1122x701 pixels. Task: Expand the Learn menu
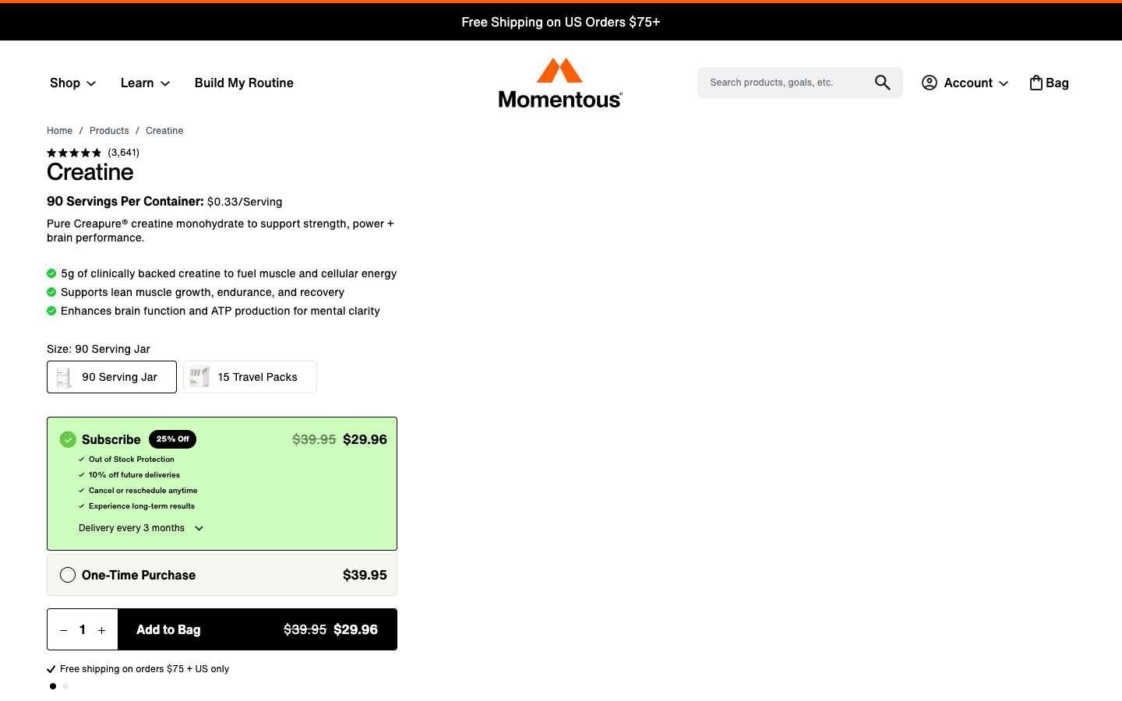145,83
